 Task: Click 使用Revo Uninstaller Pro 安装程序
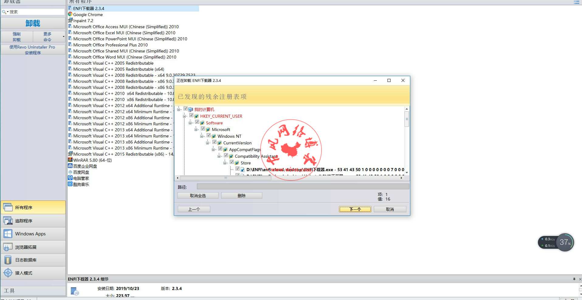(x=33, y=50)
